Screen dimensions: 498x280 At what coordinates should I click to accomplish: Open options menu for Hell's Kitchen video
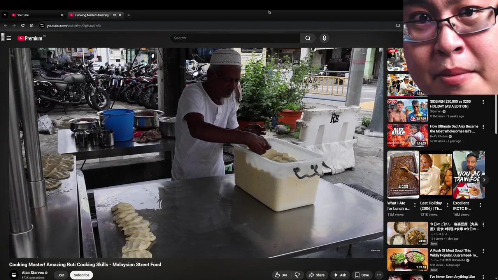[x=483, y=127]
